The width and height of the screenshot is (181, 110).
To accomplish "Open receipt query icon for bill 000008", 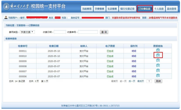I will point(158,65).
